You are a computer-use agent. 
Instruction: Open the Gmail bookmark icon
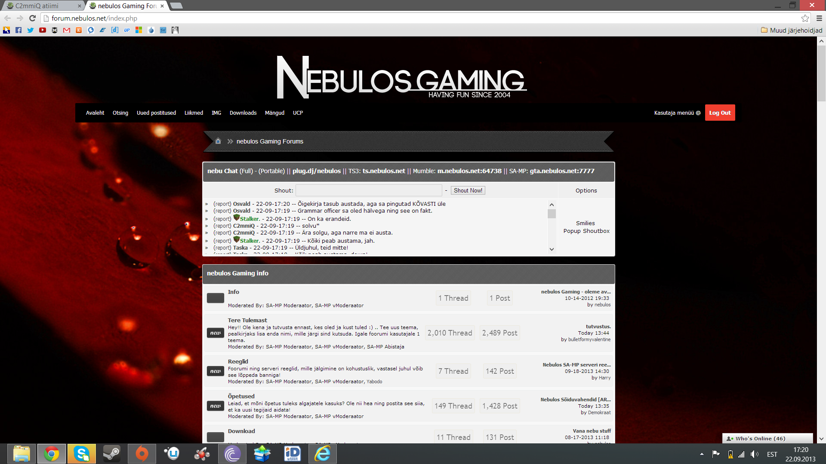pyautogui.click(x=66, y=30)
